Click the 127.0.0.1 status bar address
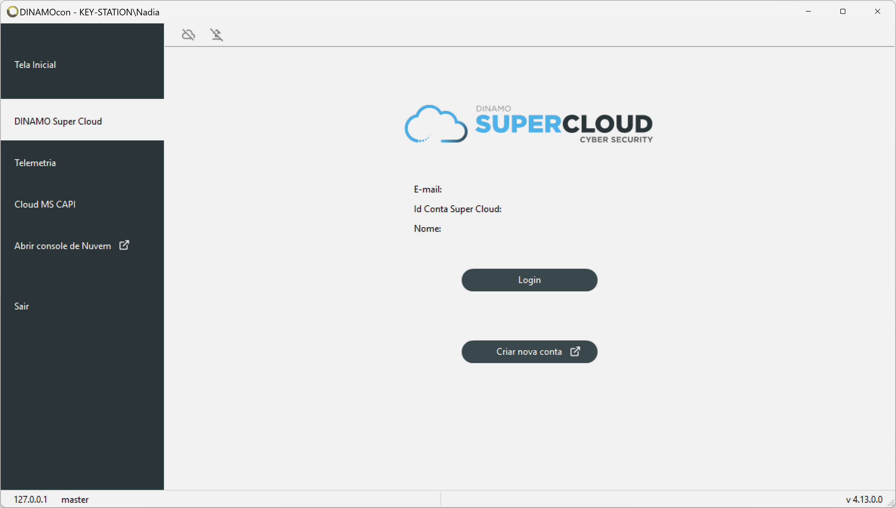The width and height of the screenshot is (896, 508). point(30,500)
